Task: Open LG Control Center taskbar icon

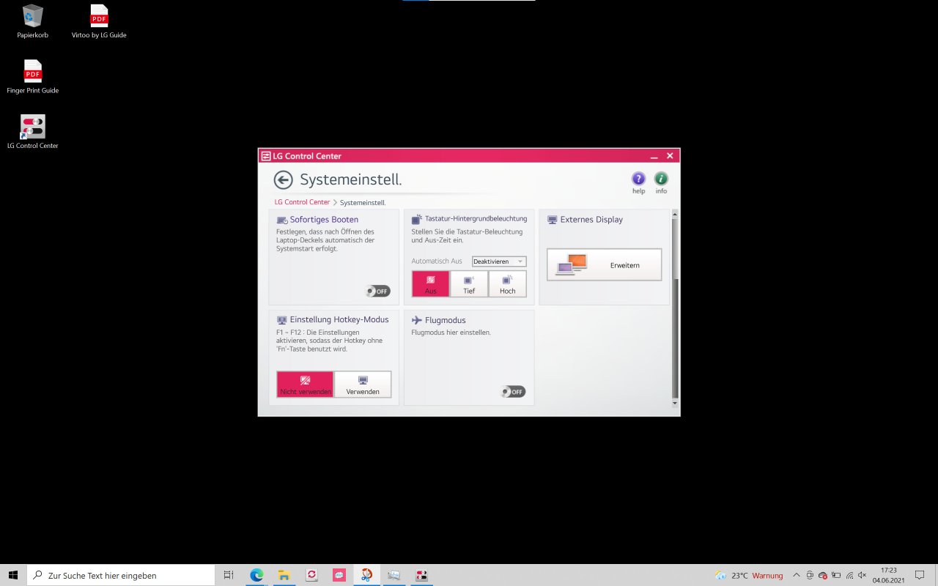Action: tap(421, 575)
